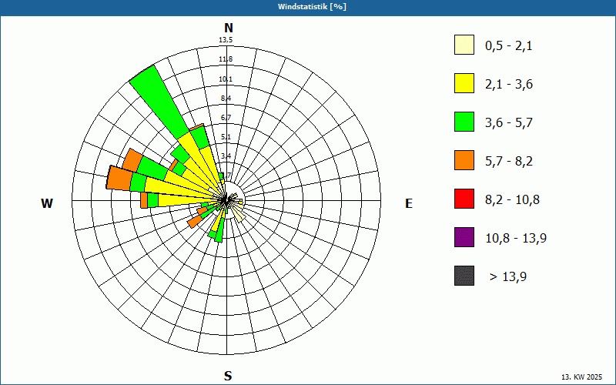Click the 5,1 axis scale value
The image size is (616, 385).
pos(226,137)
